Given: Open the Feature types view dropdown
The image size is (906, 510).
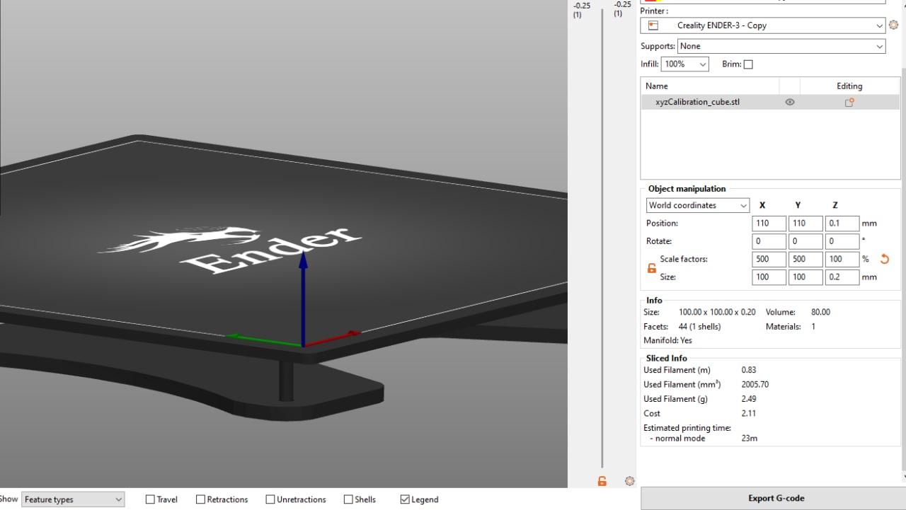Looking at the screenshot, I should pos(73,499).
